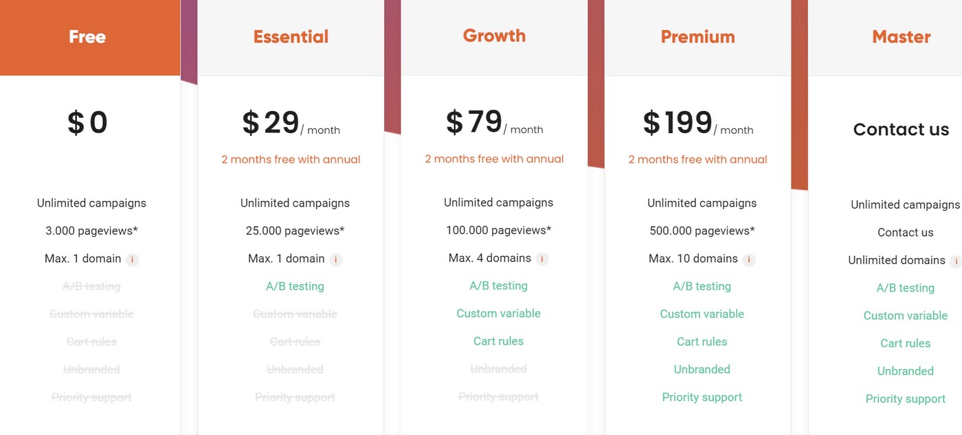Viewport: 962px width, 435px height.
Task: Click Premium's 2 months free with annual
Action: pos(697,159)
